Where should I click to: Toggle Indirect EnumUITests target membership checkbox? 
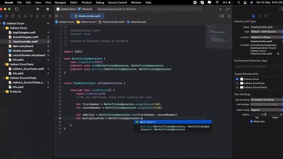(x=237, y=87)
